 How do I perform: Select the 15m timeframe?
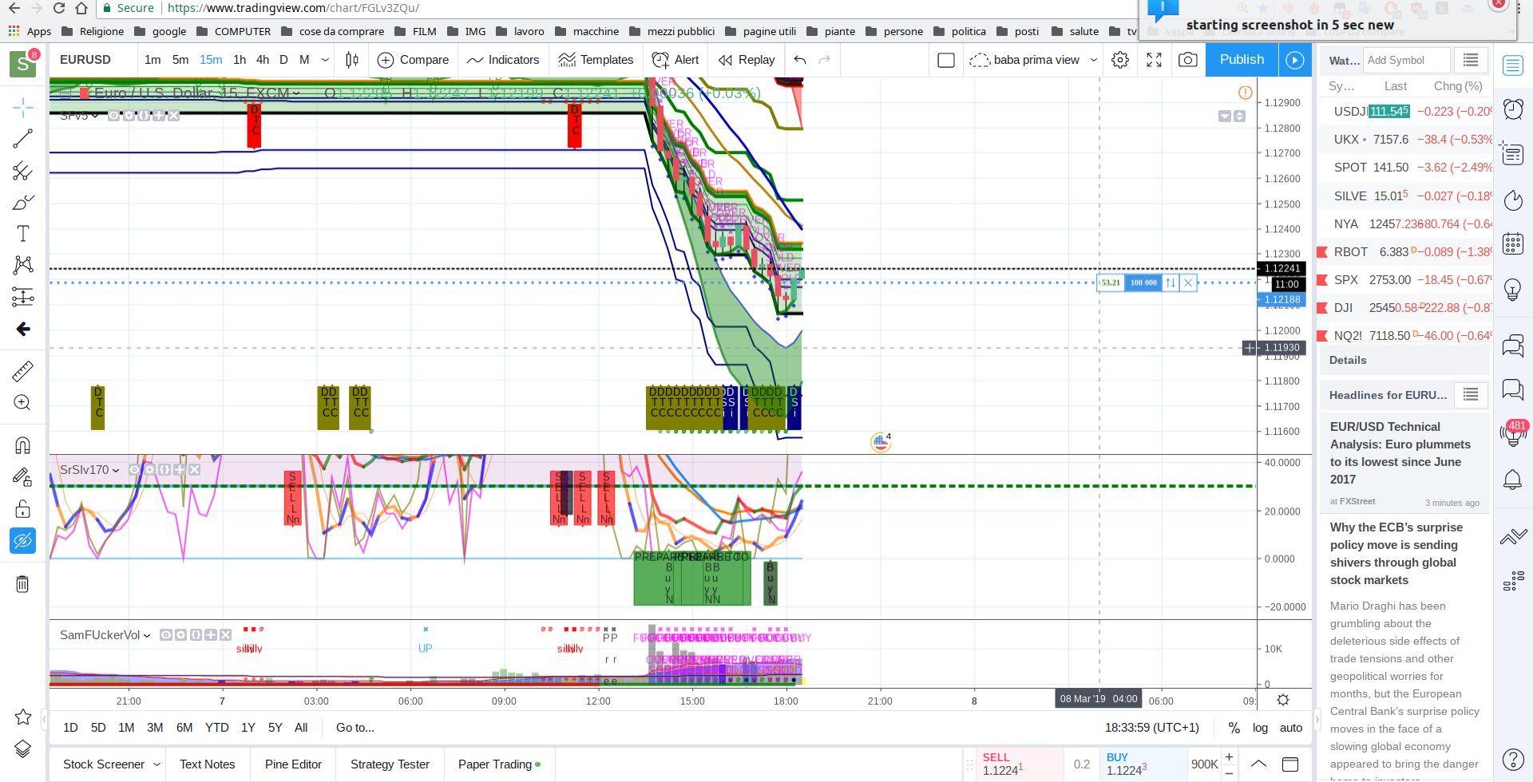tap(211, 60)
